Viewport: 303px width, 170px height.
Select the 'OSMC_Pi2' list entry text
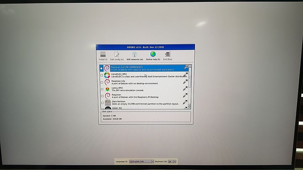[117, 108]
